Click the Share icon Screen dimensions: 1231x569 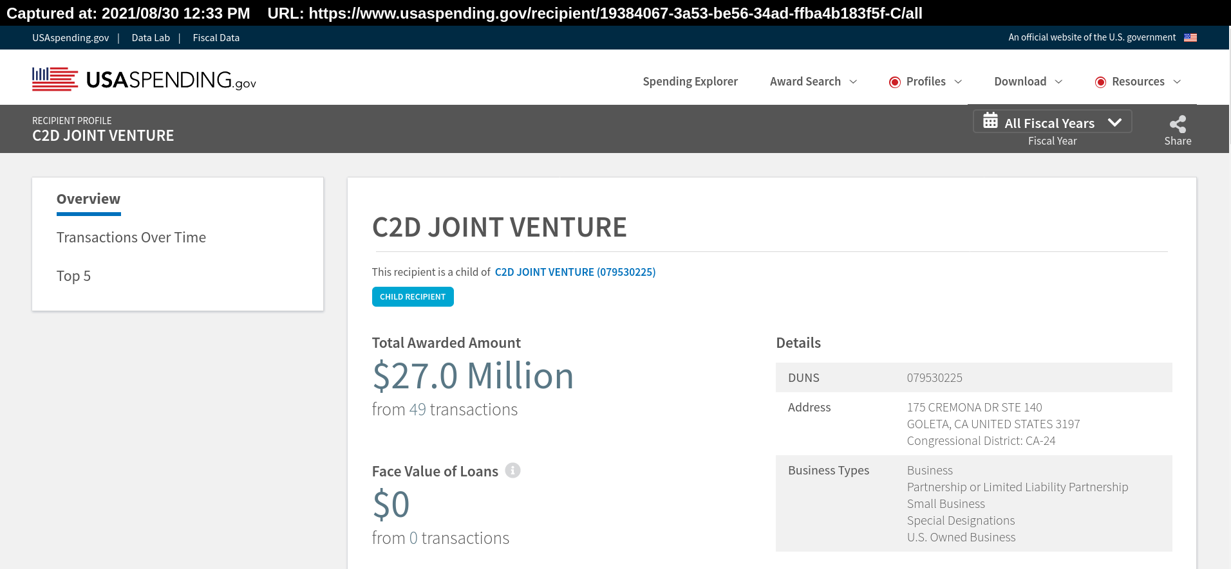coord(1178,124)
